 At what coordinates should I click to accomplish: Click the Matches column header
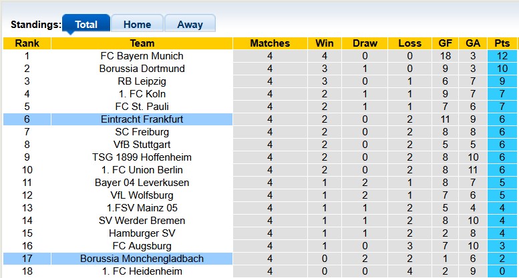(x=270, y=43)
